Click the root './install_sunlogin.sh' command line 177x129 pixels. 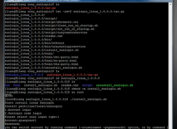[x=56, y=99]
